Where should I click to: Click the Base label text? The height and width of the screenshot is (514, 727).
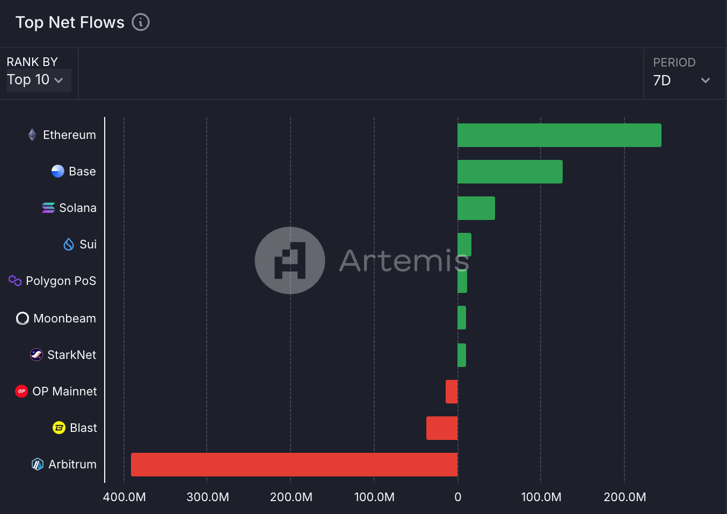82,171
